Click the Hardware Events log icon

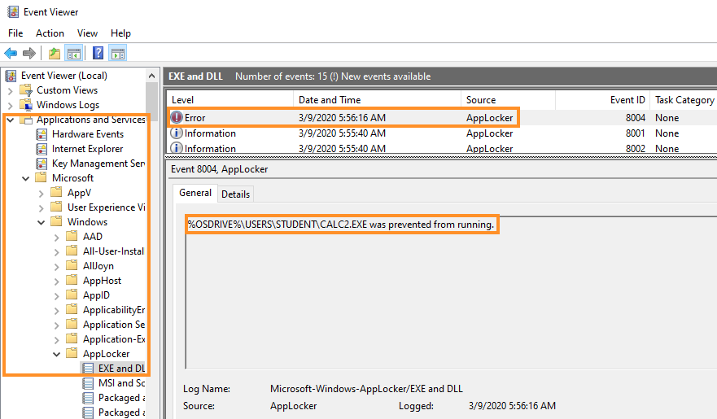point(42,134)
